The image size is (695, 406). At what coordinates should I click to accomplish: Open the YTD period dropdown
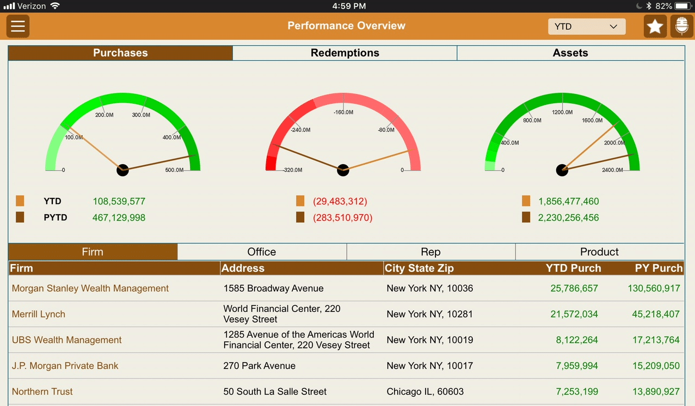click(x=587, y=27)
